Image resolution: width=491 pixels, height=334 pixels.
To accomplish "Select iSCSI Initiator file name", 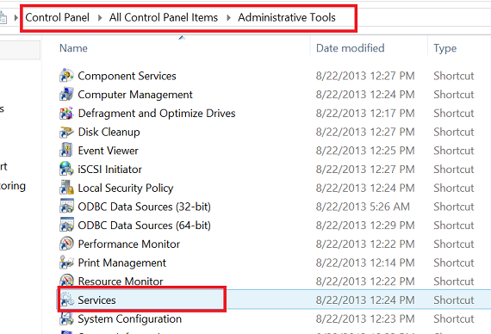I will (x=109, y=170).
